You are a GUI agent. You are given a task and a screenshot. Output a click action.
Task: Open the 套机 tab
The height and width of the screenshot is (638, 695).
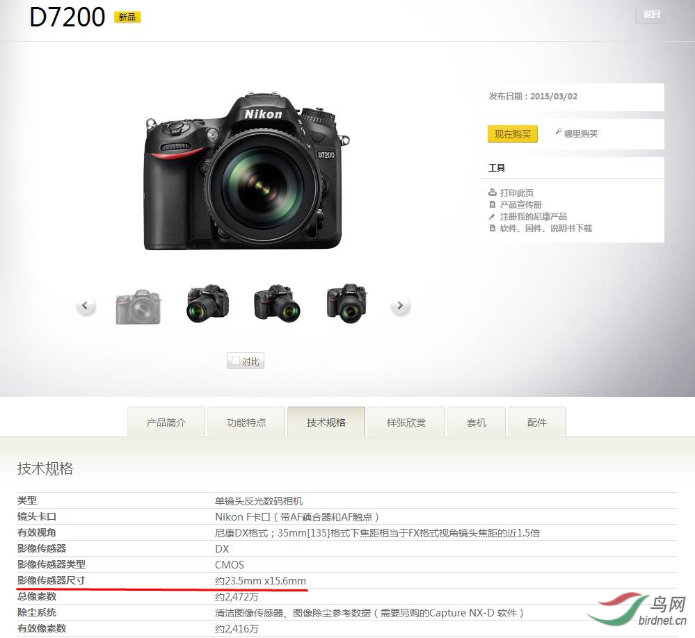pyautogui.click(x=477, y=422)
